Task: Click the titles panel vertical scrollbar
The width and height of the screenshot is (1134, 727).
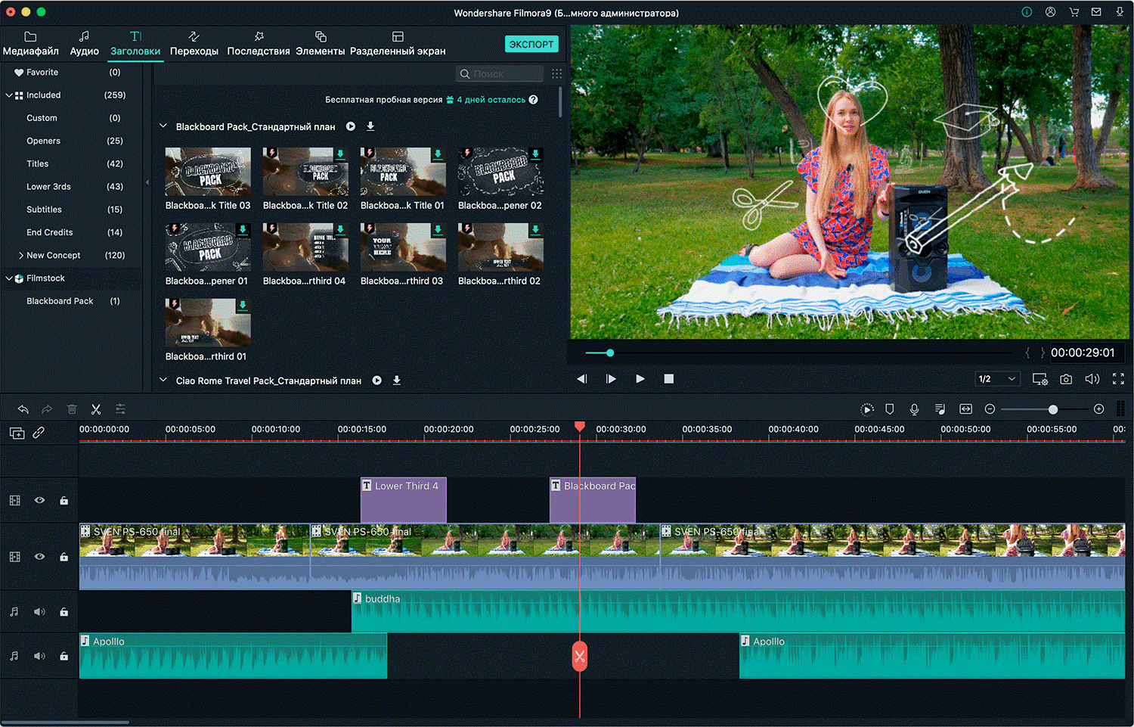Action: click(x=560, y=103)
